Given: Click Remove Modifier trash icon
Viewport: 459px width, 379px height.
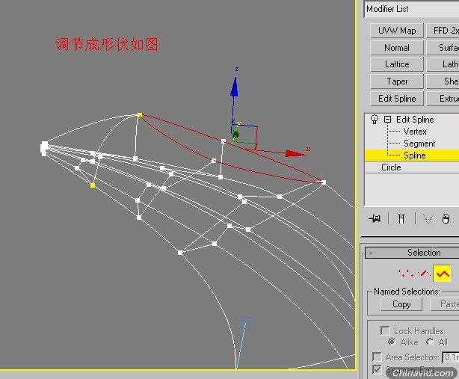Looking at the screenshot, I should [x=446, y=218].
